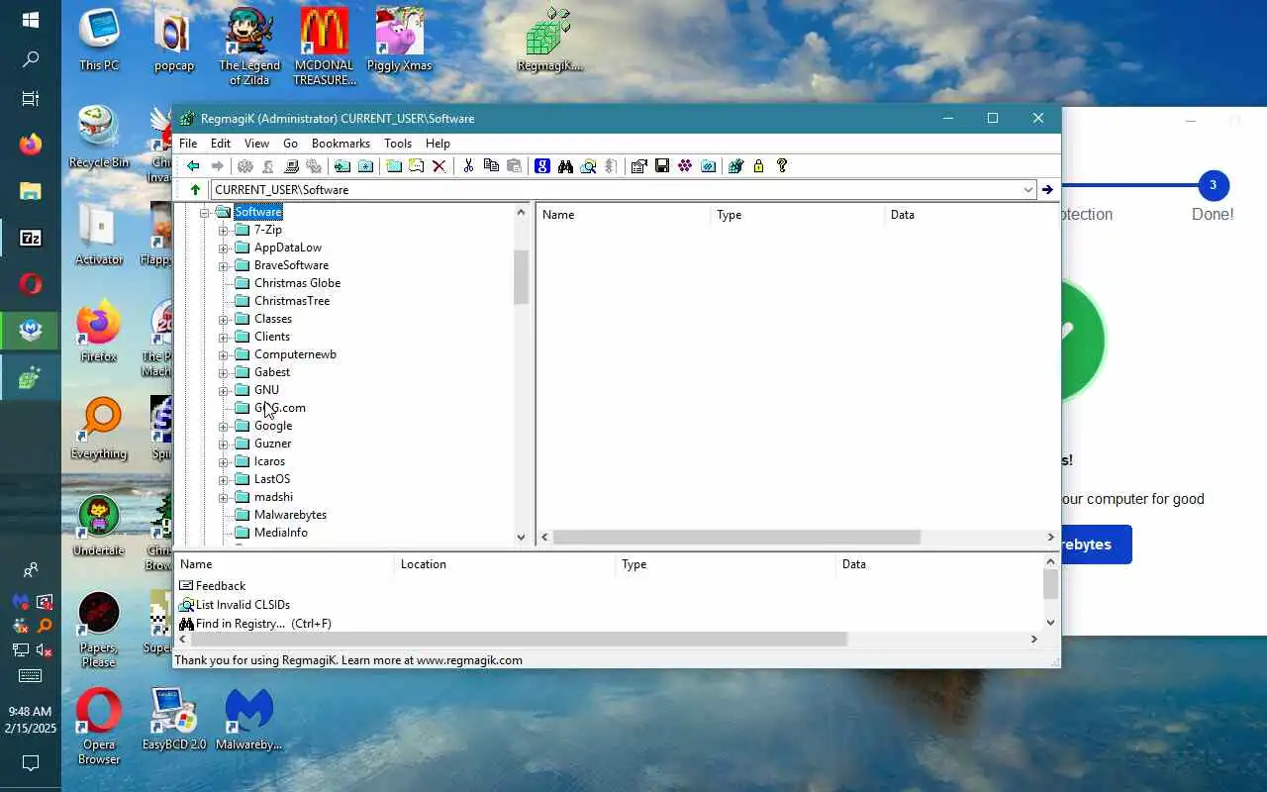Select the Opera Browser desktop icon
Screen dimensions: 1267x792
(99, 727)
